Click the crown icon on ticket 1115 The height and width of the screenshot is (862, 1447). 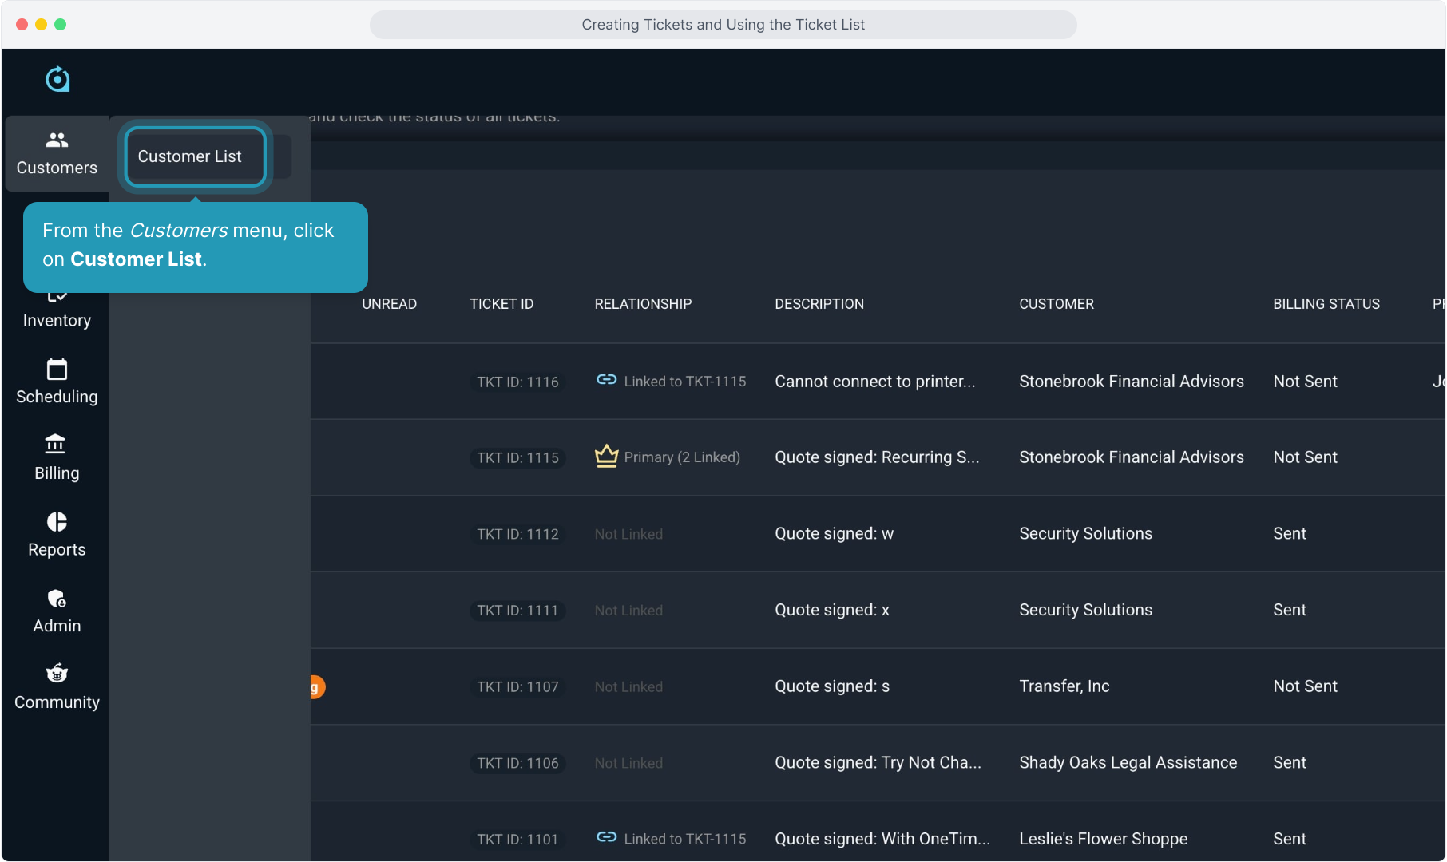(606, 457)
